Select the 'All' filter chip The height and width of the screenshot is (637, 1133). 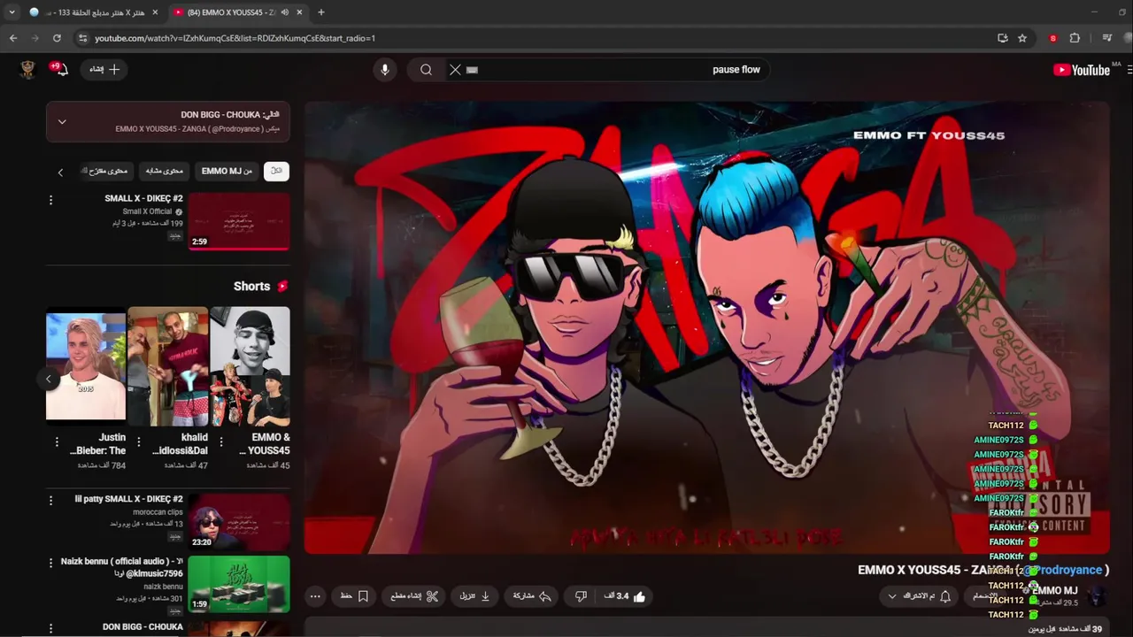coord(276,171)
